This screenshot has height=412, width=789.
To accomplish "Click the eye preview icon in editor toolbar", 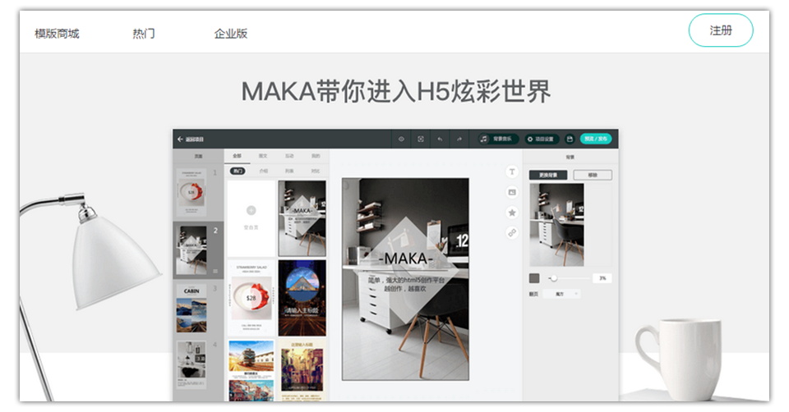I will coord(401,140).
